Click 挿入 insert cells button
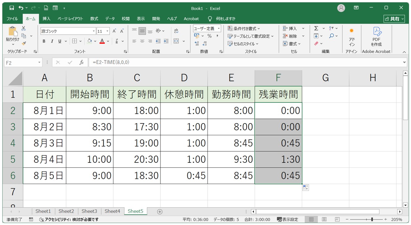 (x=290, y=29)
